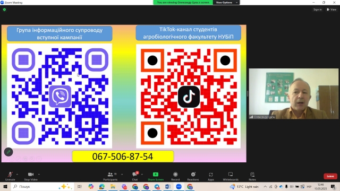This screenshot has height=191, width=340.
Task: Show hidden system tray icons
Action: 265,186
